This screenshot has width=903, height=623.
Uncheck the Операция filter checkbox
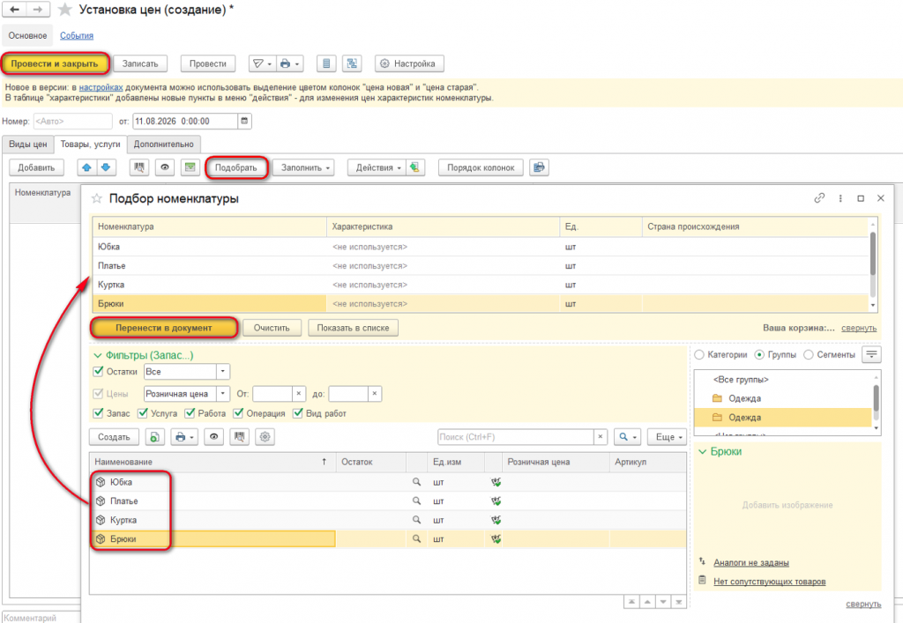click(x=238, y=413)
